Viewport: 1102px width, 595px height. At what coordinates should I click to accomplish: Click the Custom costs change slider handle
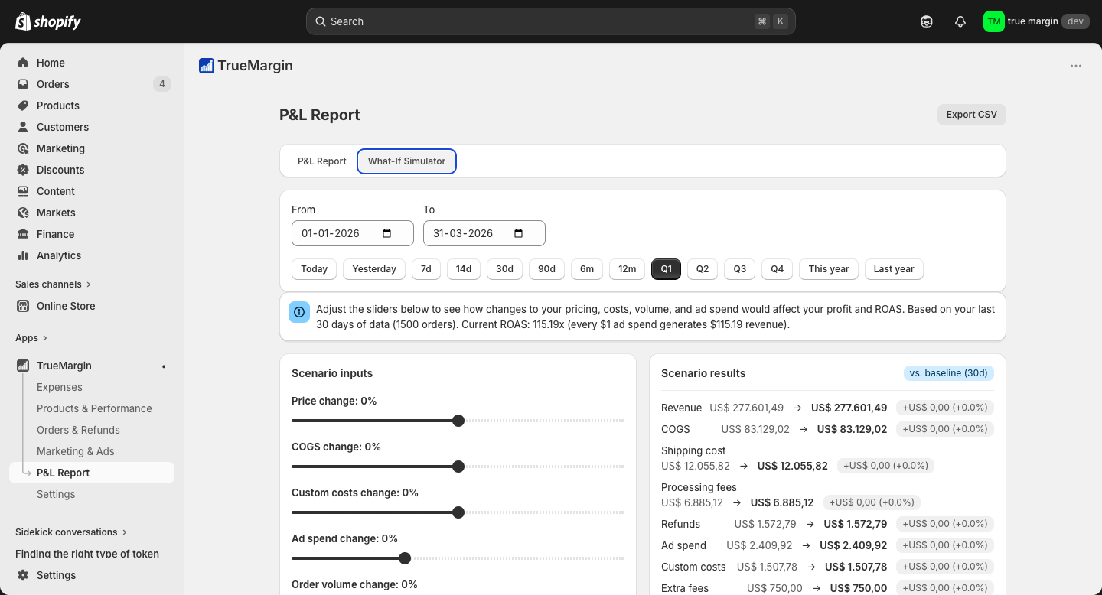[458, 512]
